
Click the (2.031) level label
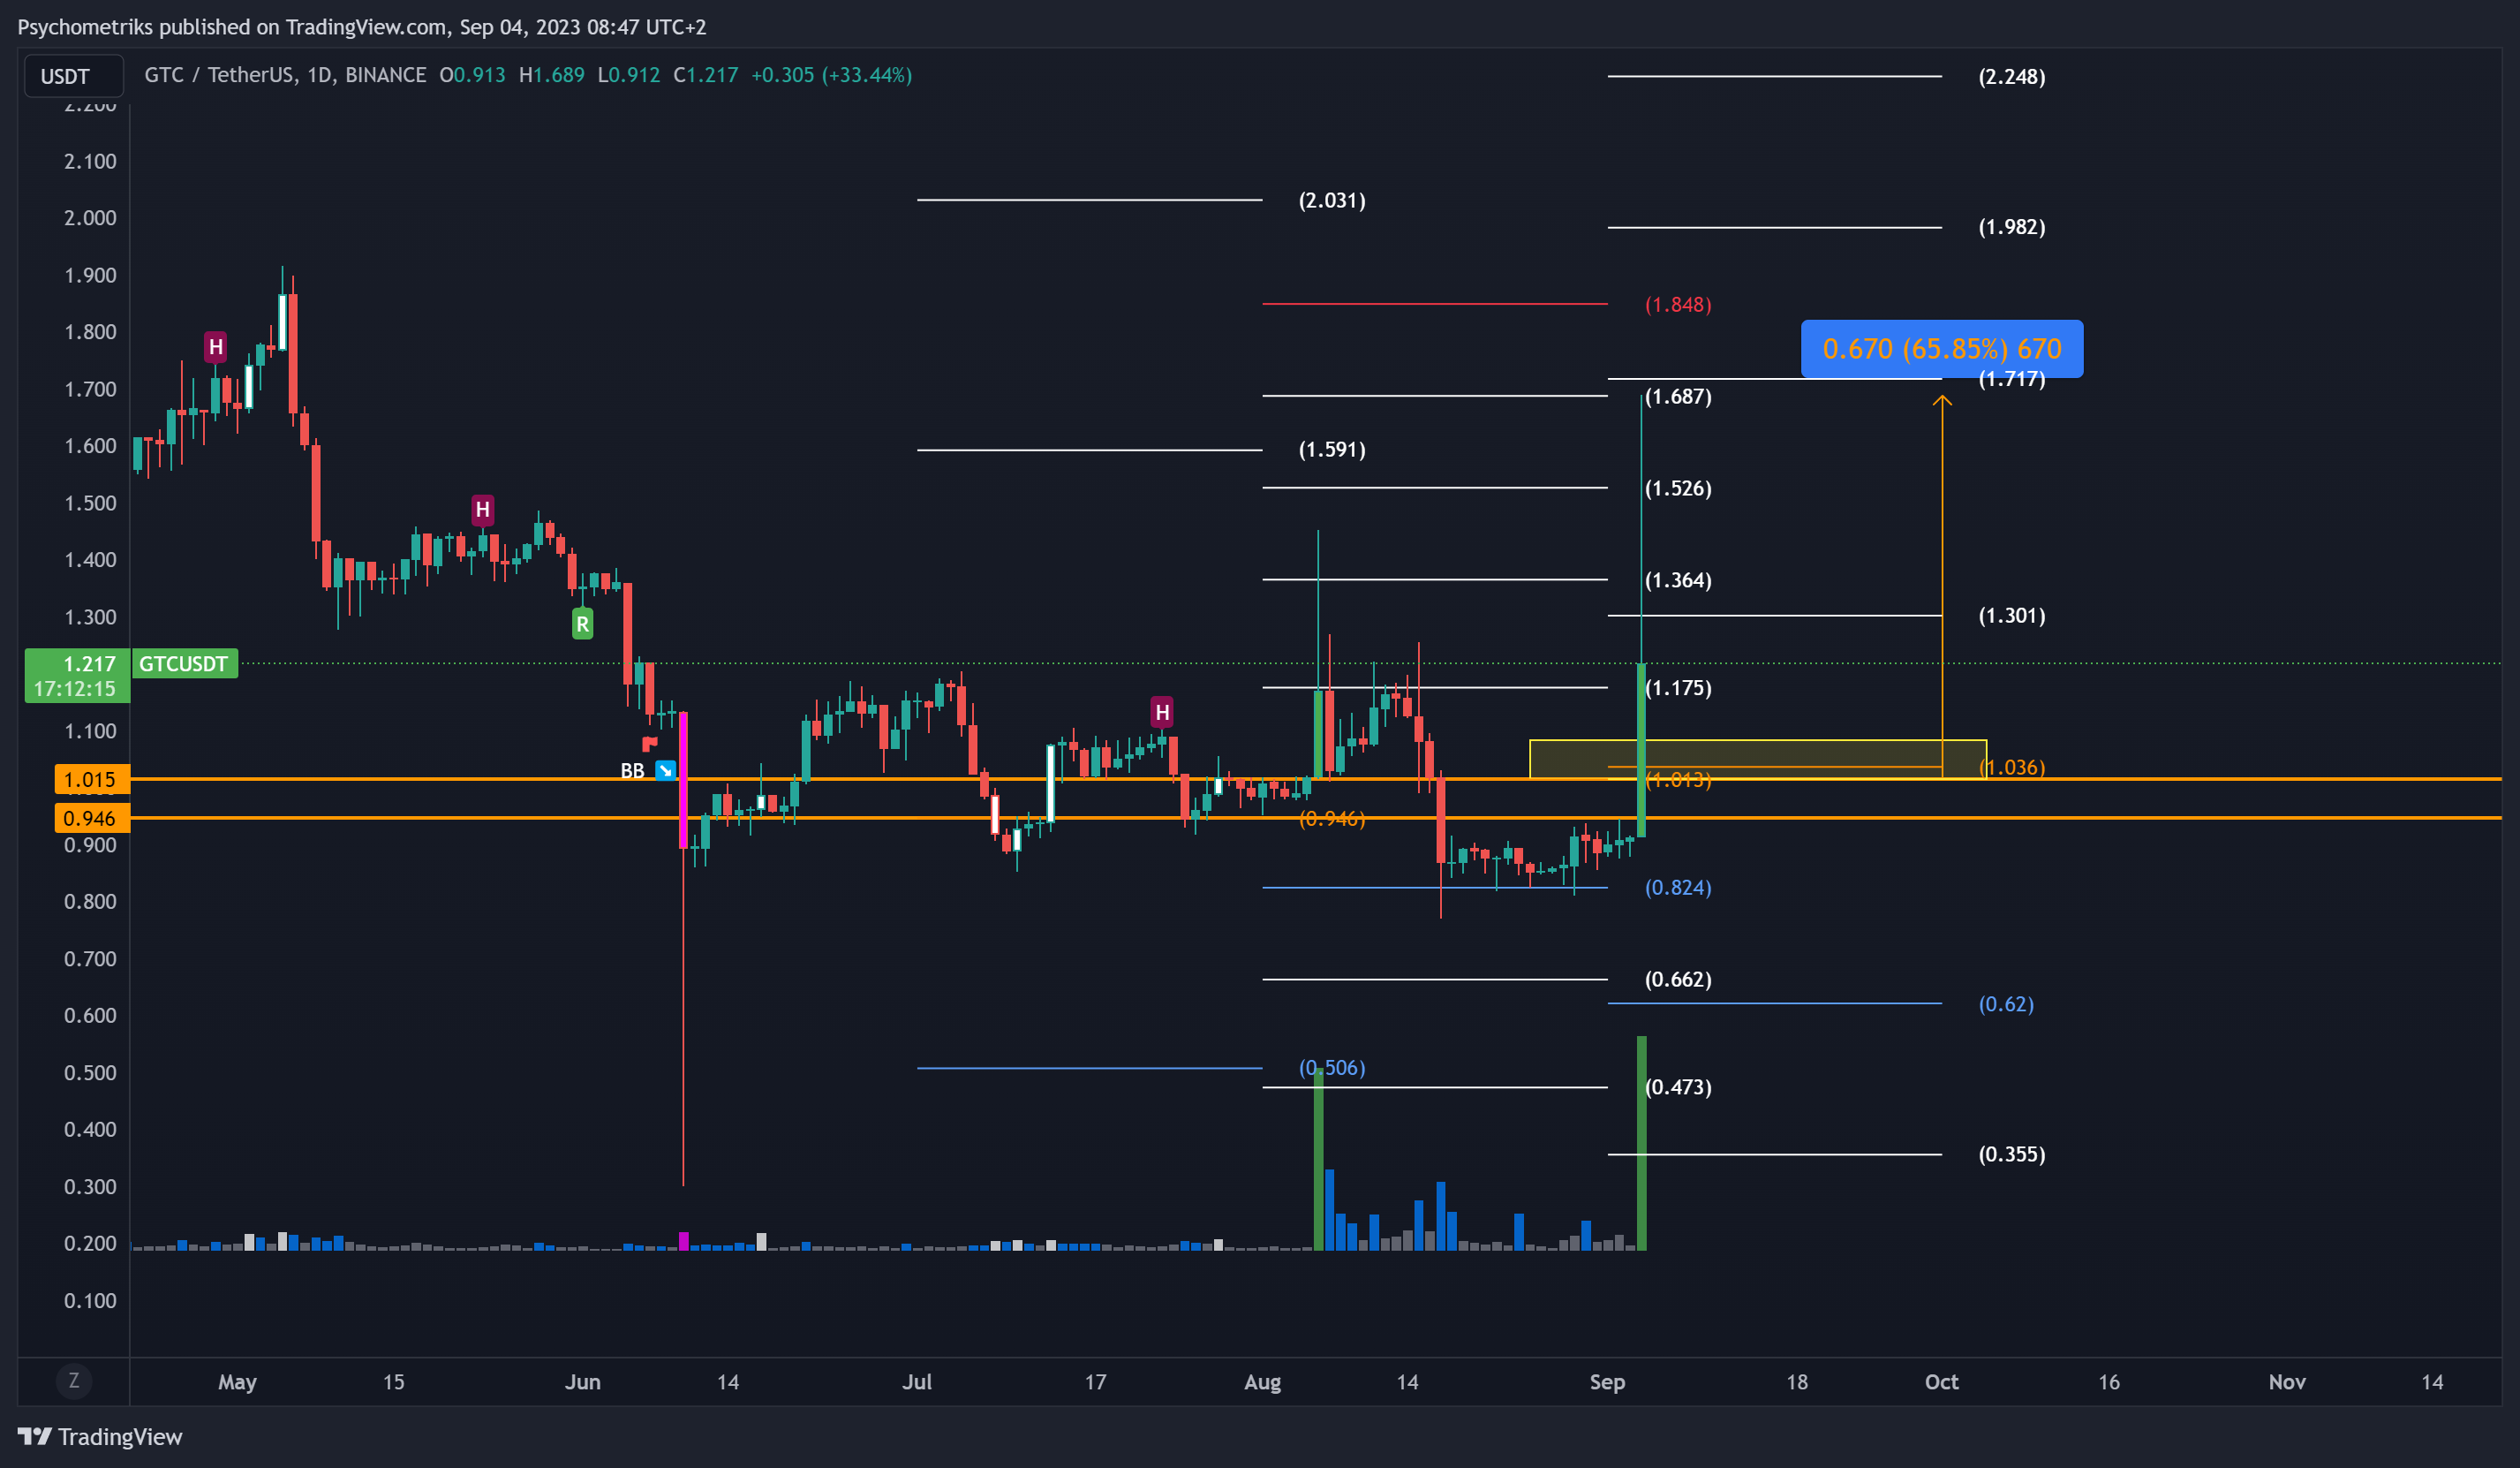(x=1332, y=201)
